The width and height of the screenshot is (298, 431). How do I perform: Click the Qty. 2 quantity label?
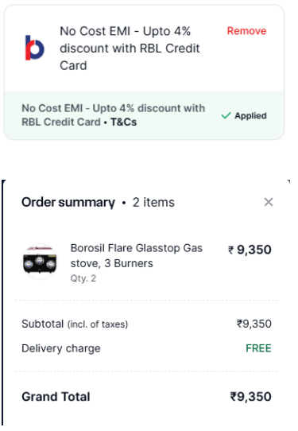coord(83,278)
